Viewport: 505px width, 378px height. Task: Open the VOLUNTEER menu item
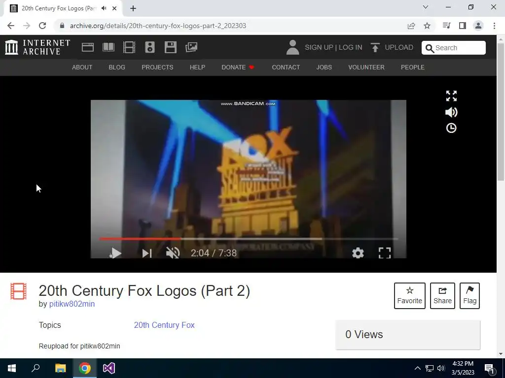click(366, 67)
